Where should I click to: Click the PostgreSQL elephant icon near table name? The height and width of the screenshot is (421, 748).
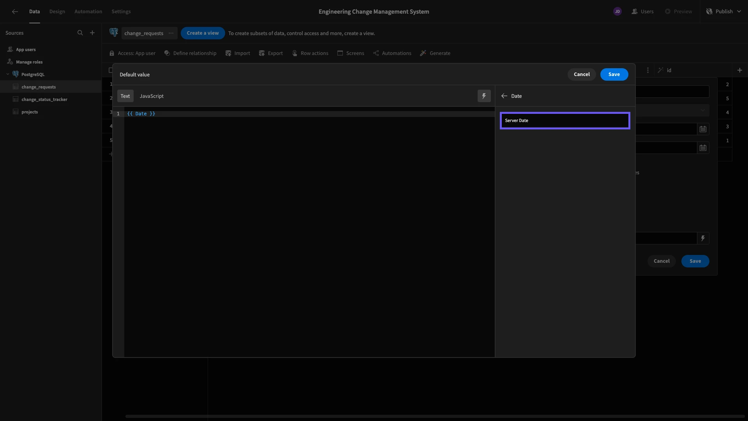click(114, 32)
